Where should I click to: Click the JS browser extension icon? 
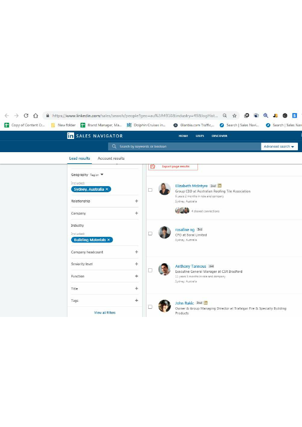click(275, 116)
